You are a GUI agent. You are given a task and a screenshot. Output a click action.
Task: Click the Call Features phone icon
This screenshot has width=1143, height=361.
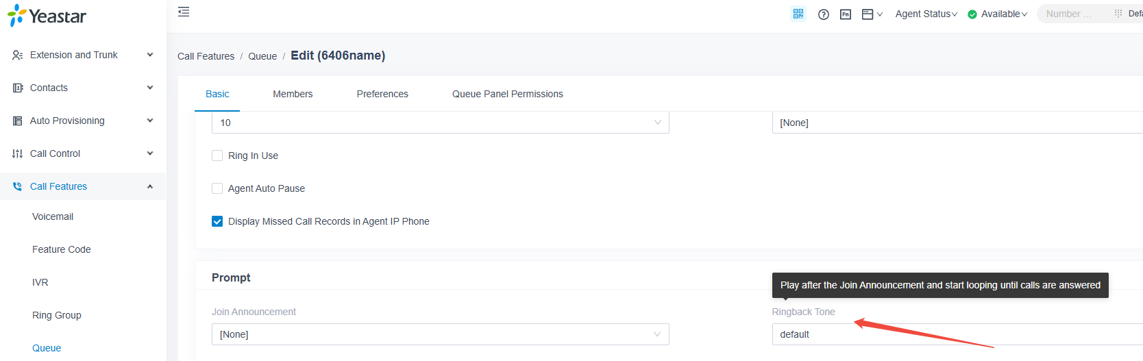pyautogui.click(x=18, y=186)
